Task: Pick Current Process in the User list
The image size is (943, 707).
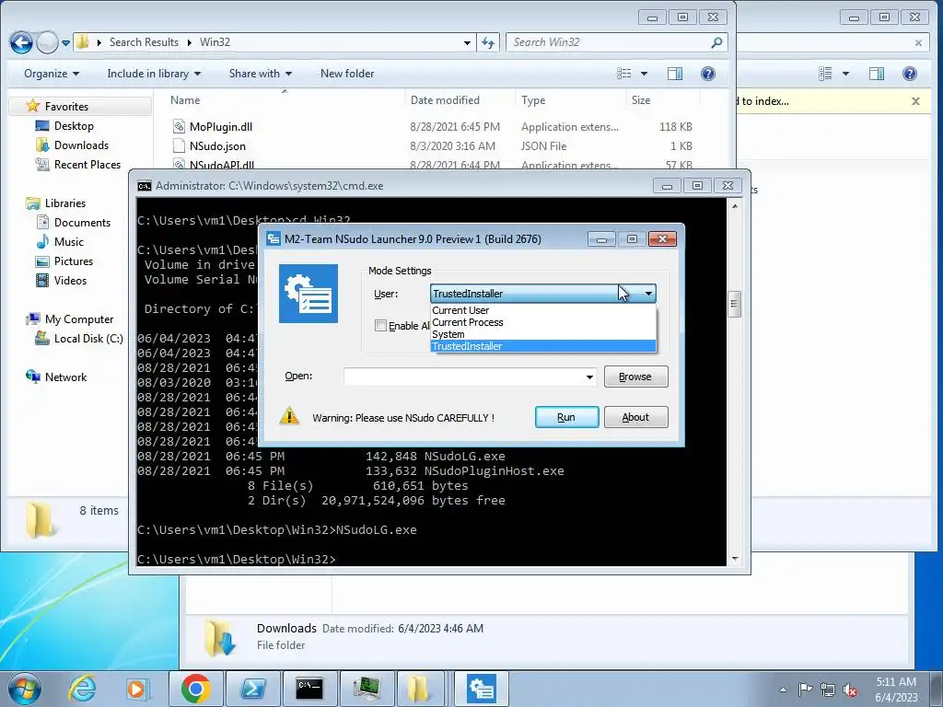Action: [x=543, y=322]
